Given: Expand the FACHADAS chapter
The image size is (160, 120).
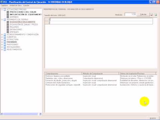Looking at the screenshot, I should 2,42.
